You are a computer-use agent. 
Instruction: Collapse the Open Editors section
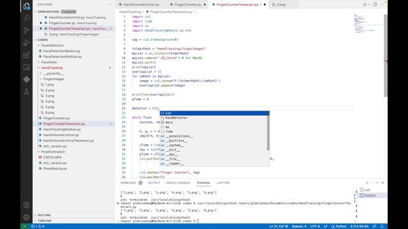74,11
